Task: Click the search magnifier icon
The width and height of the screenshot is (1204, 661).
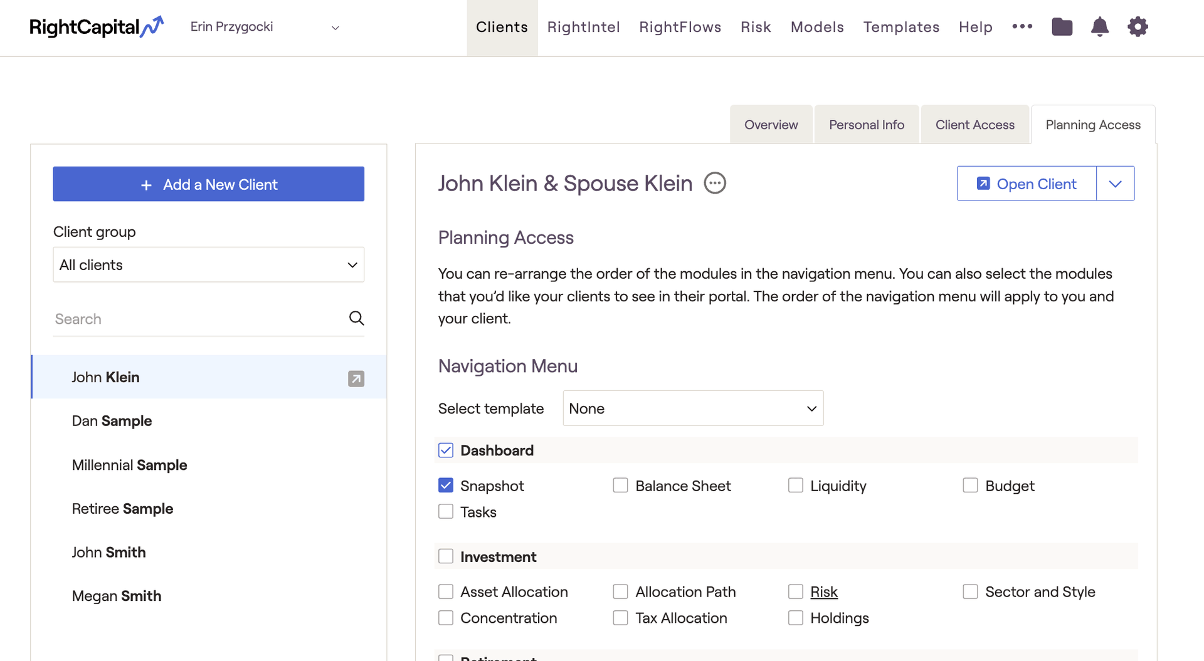Action: click(356, 318)
